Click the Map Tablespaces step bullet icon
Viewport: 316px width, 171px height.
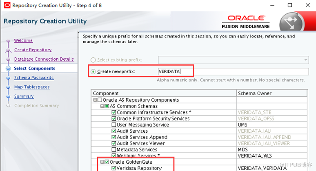pyautogui.click(x=8, y=87)
